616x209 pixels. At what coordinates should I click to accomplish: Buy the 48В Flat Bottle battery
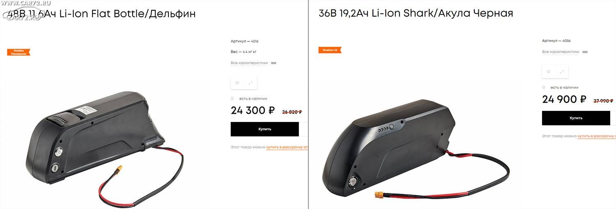click(265, 129)
